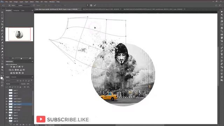Click the foreground color swatch
The width and height of the screenshot is (224, 126).
click(x=1, y=78)
